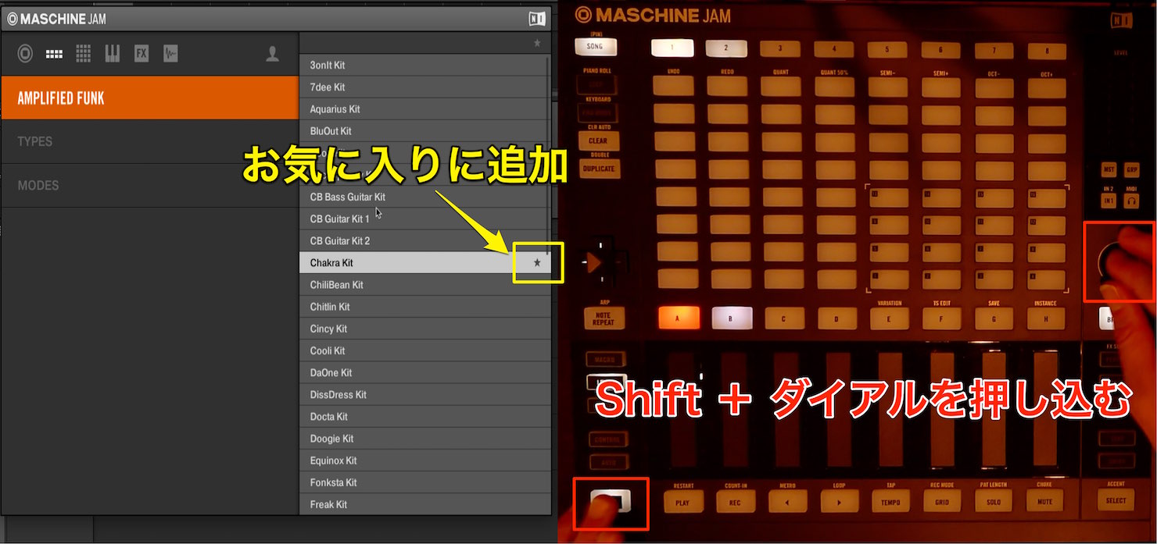
Task: Toggle the SOLO button
Action: point(994,502)
